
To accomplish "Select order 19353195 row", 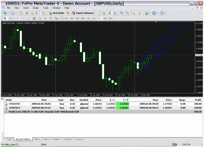I will (x=103, y=104).
